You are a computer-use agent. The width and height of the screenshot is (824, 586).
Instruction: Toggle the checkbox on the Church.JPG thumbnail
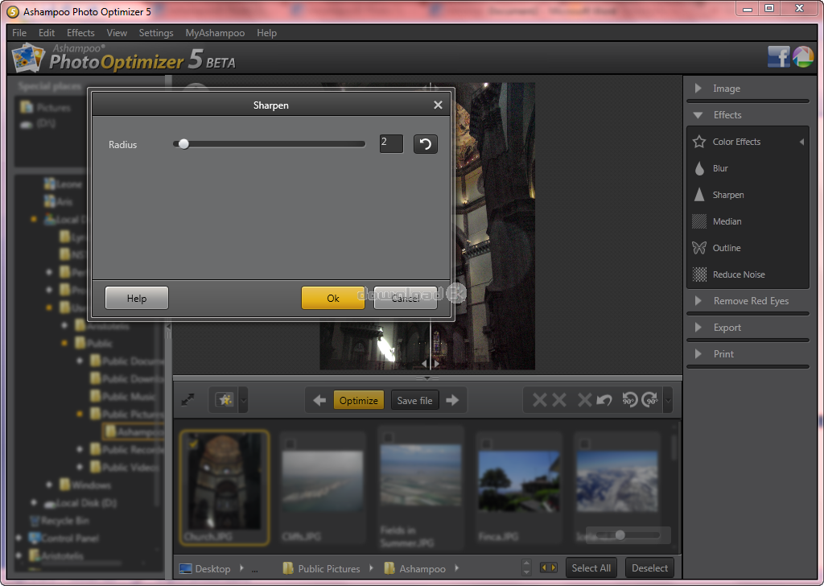click(x=193, y=443)
